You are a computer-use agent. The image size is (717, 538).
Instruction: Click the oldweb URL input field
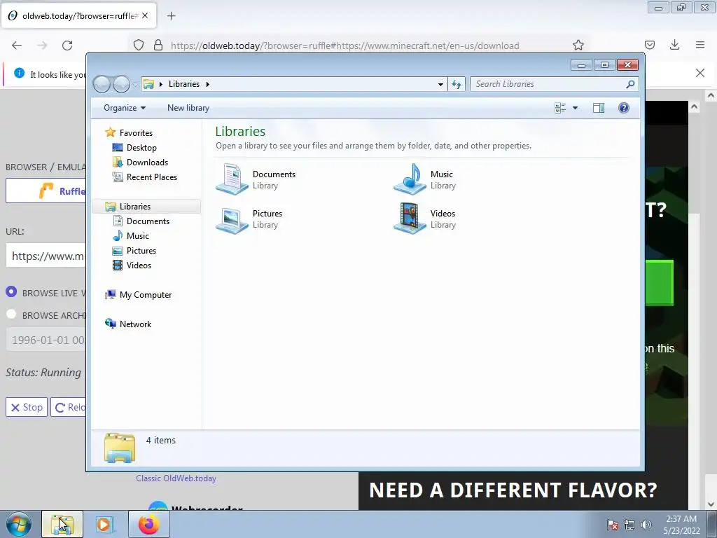pos(46,256)
